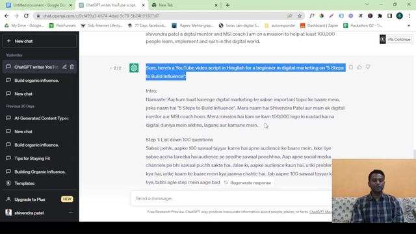Reload the page
The width and height of the screenshot is (416, 234).
(x=26, y=16)
